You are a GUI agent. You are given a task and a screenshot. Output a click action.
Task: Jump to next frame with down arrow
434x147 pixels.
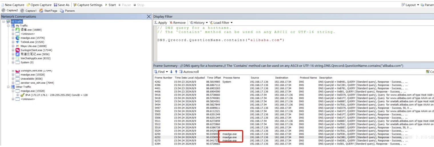pos(171,72)
